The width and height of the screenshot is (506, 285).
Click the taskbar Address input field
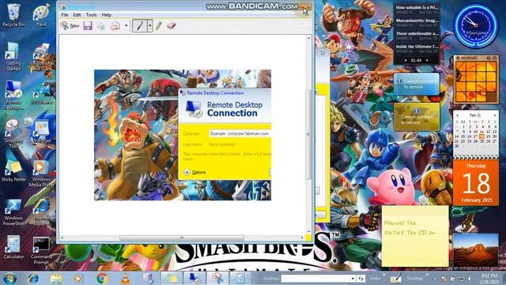315,279
